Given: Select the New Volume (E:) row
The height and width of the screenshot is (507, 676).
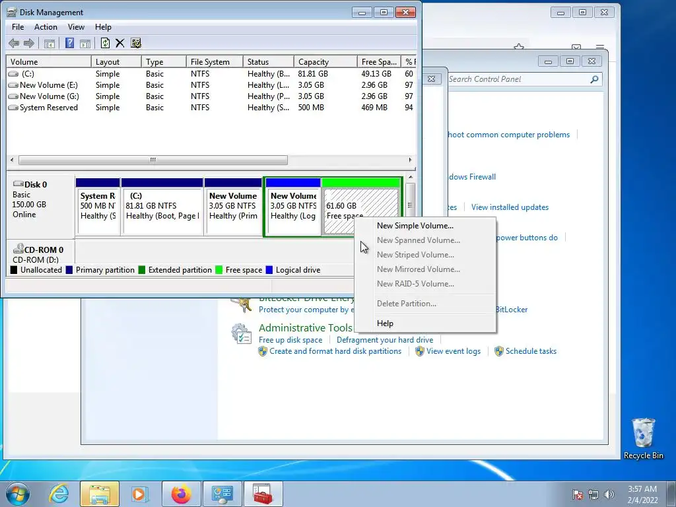Looking at the screenshot, I should pos(211,85).
